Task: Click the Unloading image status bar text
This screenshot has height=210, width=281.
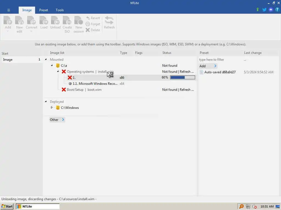Action: point(49,199)
